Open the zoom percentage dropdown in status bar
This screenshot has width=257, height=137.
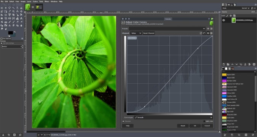pyautogui.click(x=47, y=135)
